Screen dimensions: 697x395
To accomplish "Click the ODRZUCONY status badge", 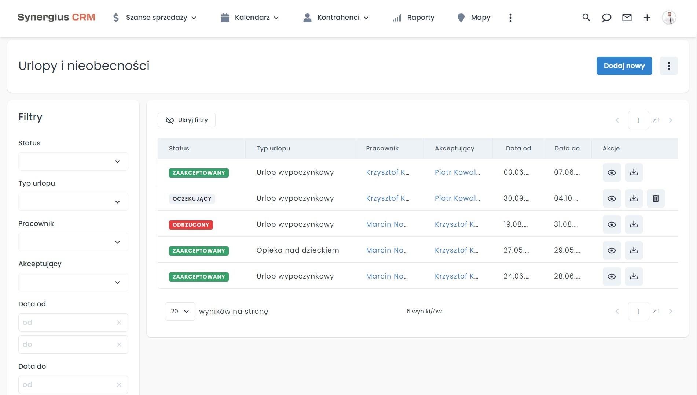I will (191, 225).
